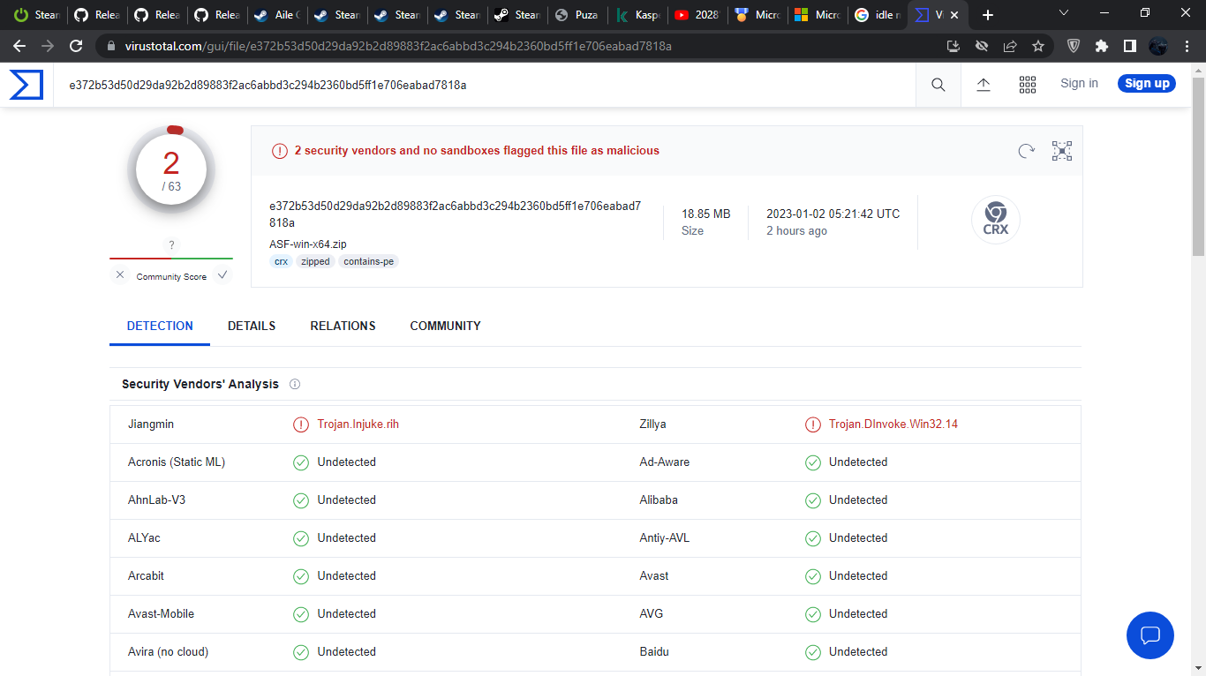The image size is (1206, 676).
Task: Open the RELATIONS tab
Action: pos(343,327)
